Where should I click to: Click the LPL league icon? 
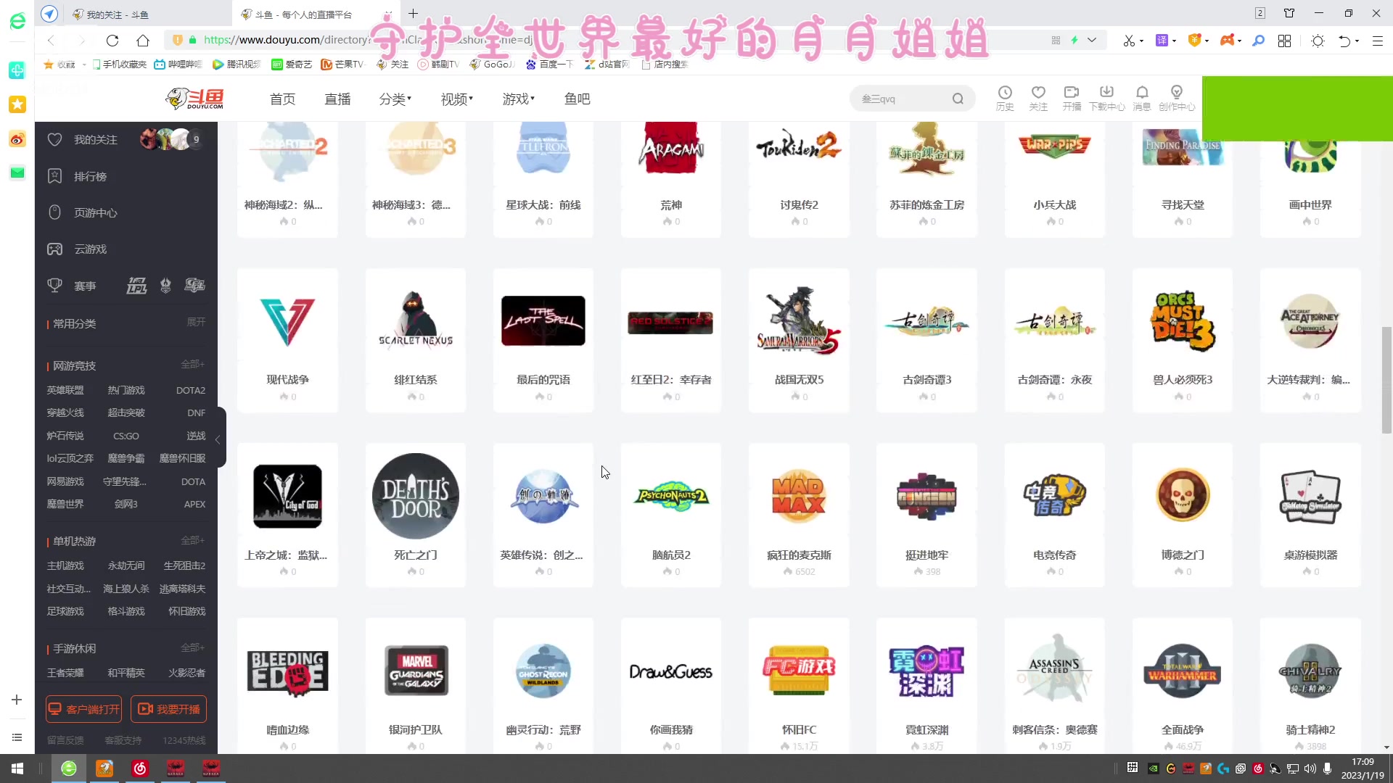[136, 286]
